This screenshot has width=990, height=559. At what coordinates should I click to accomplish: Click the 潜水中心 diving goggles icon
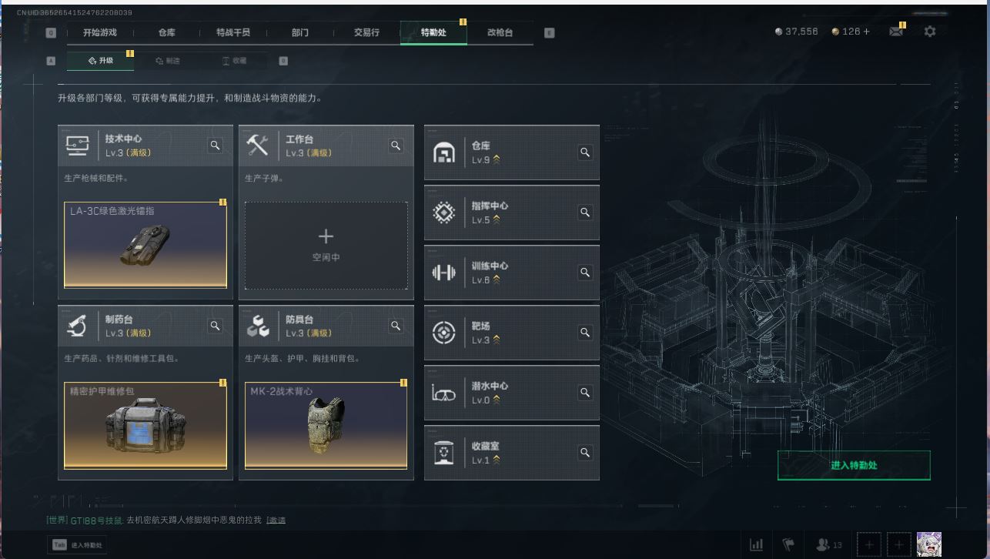coord(443,393)
